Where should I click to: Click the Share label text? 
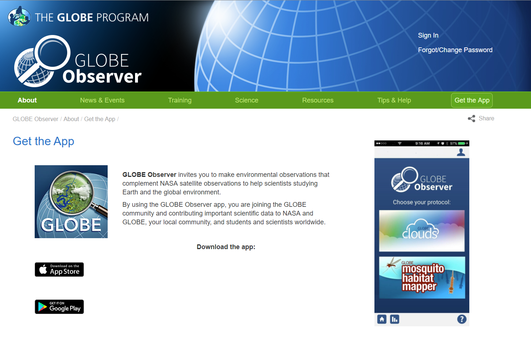(486, 119)
